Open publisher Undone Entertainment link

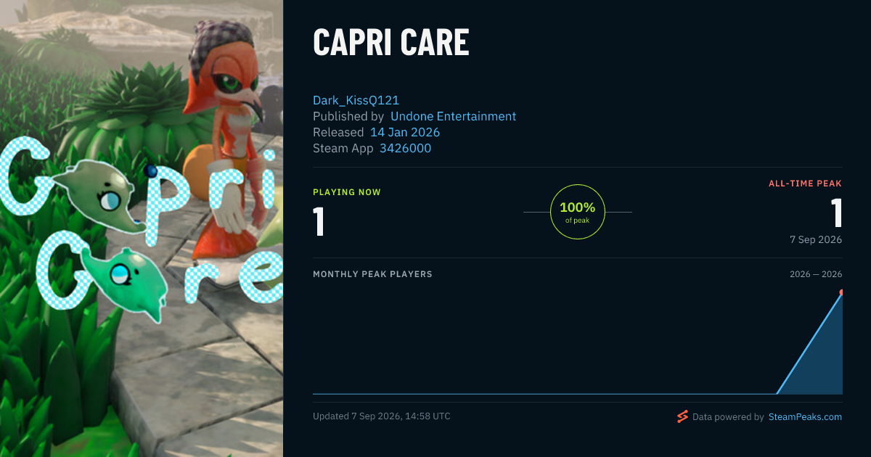[x=453, y=116]
